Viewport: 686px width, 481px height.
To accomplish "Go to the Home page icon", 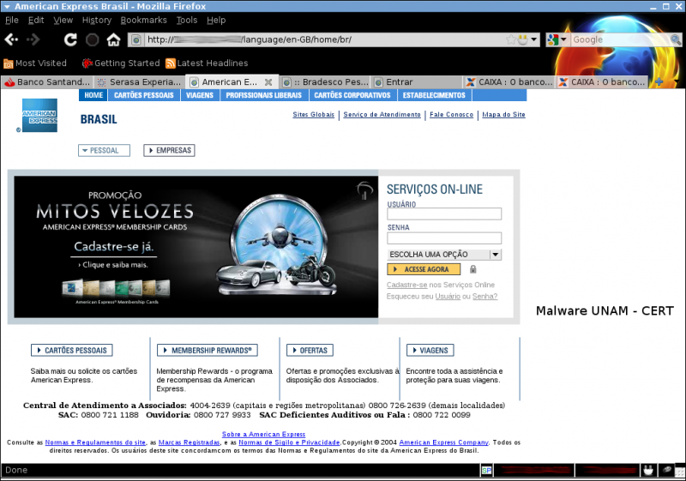I will [114, 39].
